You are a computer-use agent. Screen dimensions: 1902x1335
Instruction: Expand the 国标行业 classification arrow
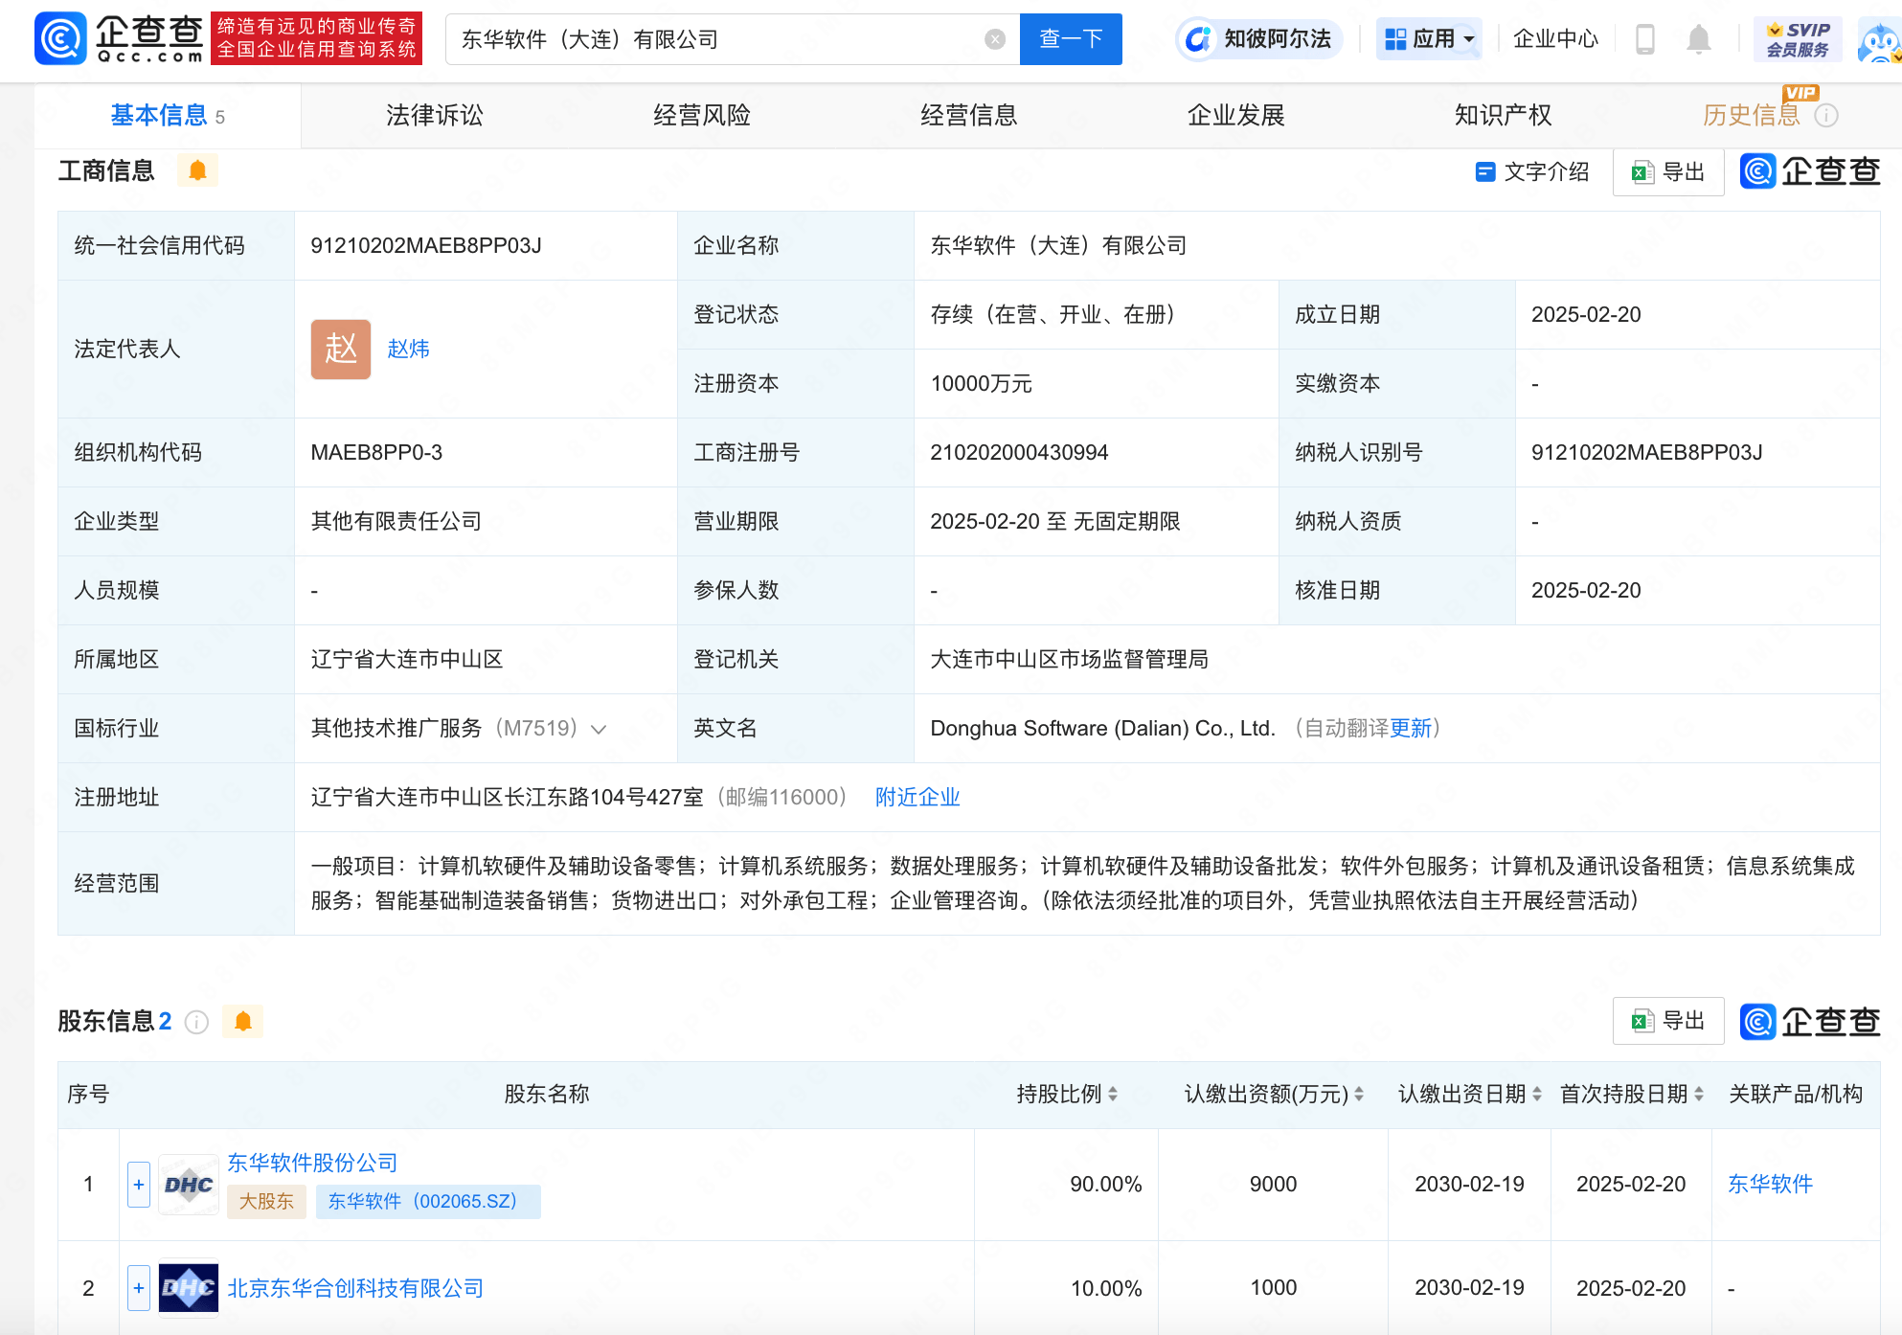[x=599, y=729]
